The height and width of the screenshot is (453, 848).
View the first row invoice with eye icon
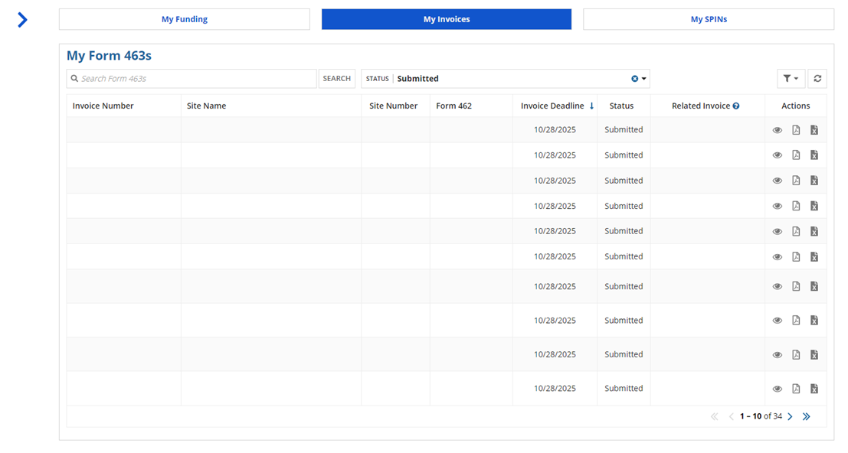pyautogui.click(x=778, y=130)
